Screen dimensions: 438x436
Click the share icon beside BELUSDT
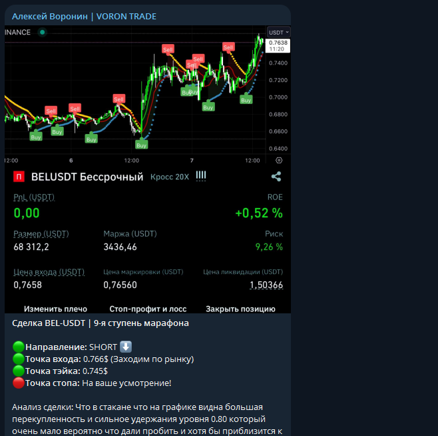tap(276, 177)
